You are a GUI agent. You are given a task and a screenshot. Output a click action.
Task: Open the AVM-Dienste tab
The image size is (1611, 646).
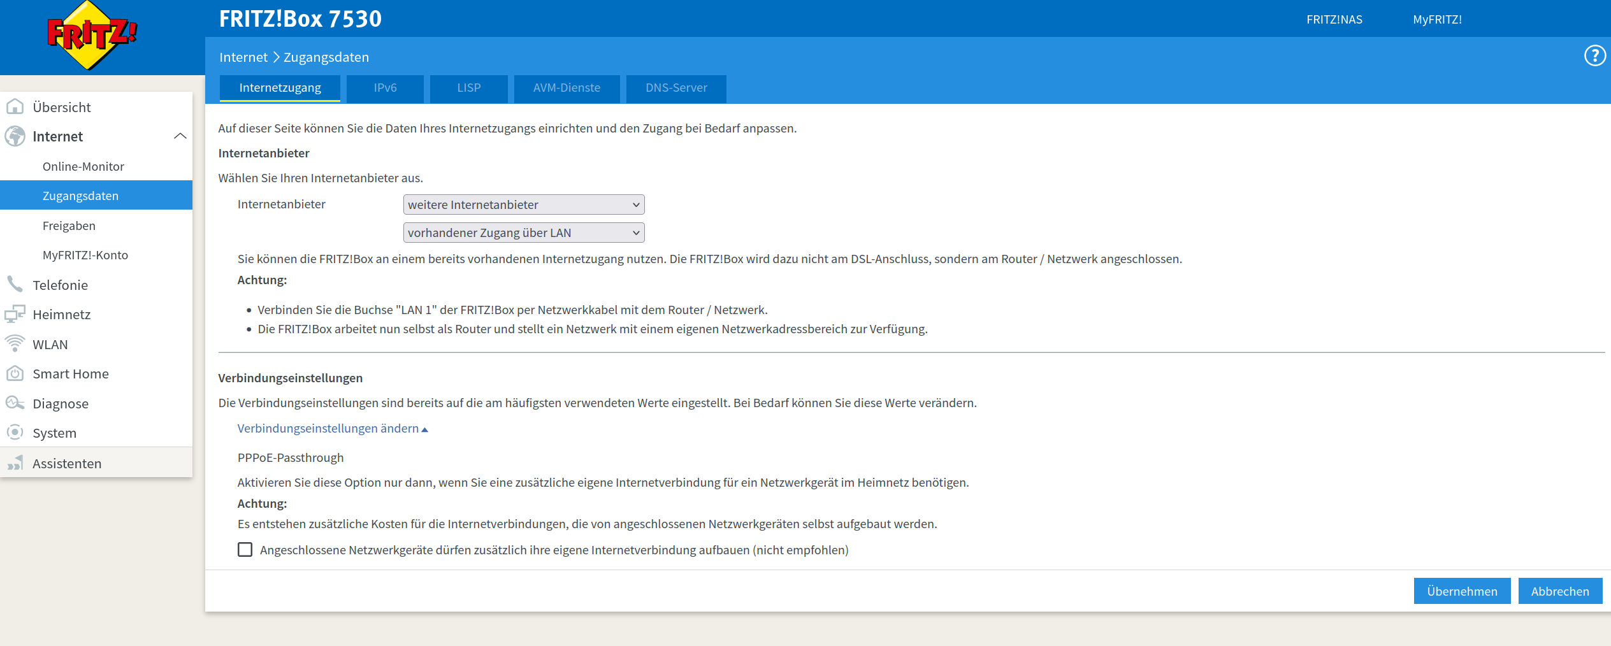coord(567,88)
